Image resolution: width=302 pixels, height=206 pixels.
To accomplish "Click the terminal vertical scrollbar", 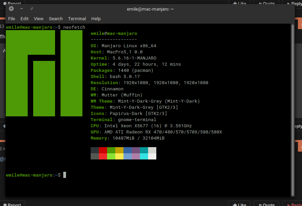I will point(292,110).
